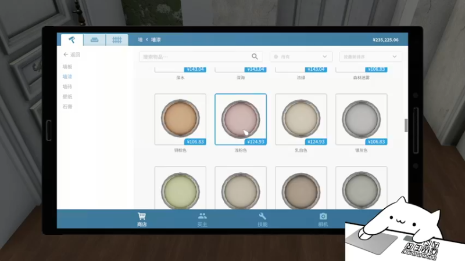Select 石膏 in the sidebar
Viewport: 465px width, 261px height.
[x=67, y=107]
